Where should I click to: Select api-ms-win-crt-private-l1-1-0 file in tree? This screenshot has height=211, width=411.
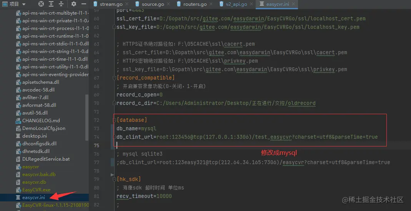tap(56, 21)
